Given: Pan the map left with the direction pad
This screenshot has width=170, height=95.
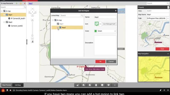Looking at the screenshot, I should tap(29, 12).
